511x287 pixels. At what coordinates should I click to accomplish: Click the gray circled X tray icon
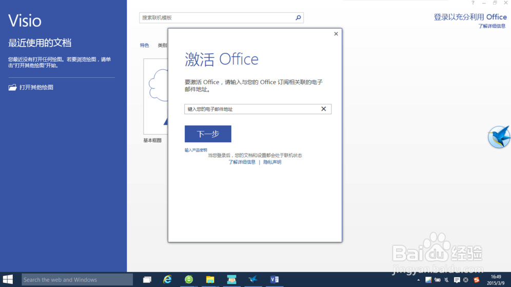[x=466, y=280]
